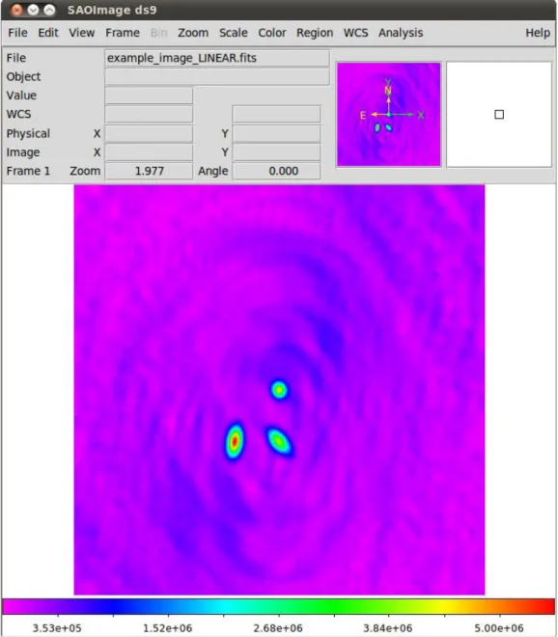
Task: Click the Zoom value field 1.977
Action: [x=149, y=171]
